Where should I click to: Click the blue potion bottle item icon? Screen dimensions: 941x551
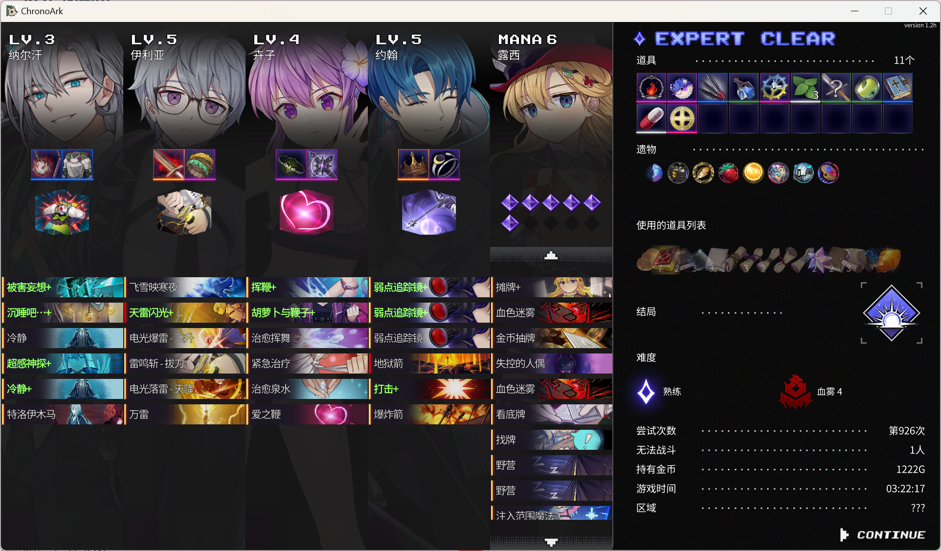[x=743, y=88]
